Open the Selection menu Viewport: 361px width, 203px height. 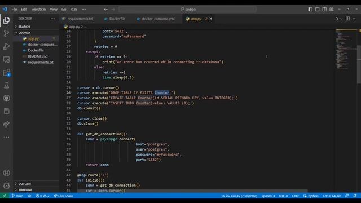(x=38, y=10)
